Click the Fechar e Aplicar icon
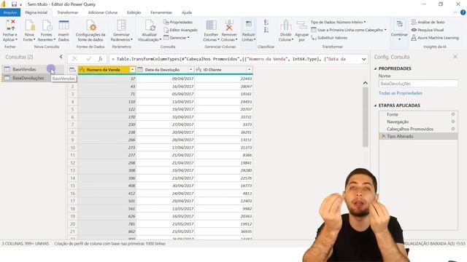 point(10,25)
